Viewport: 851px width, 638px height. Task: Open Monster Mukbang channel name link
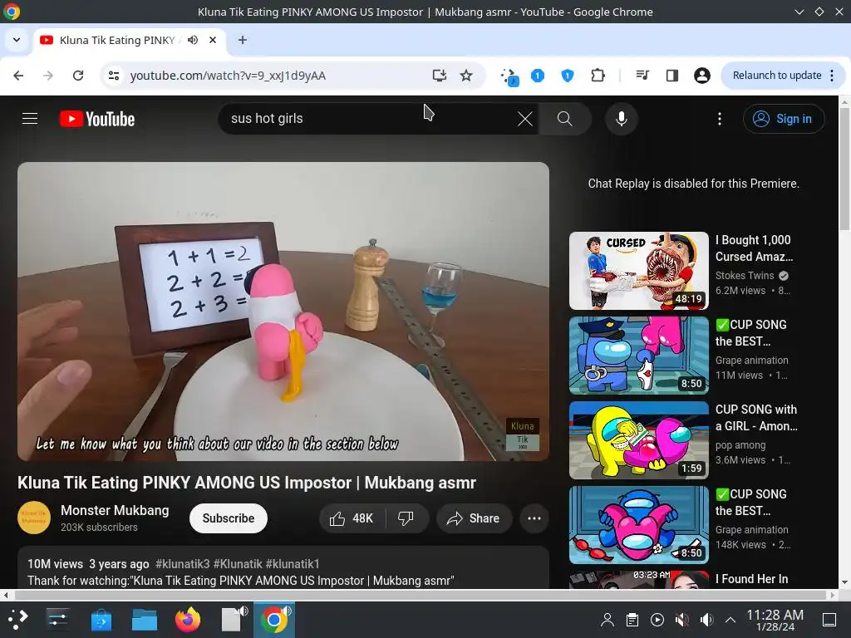(115, 511)
